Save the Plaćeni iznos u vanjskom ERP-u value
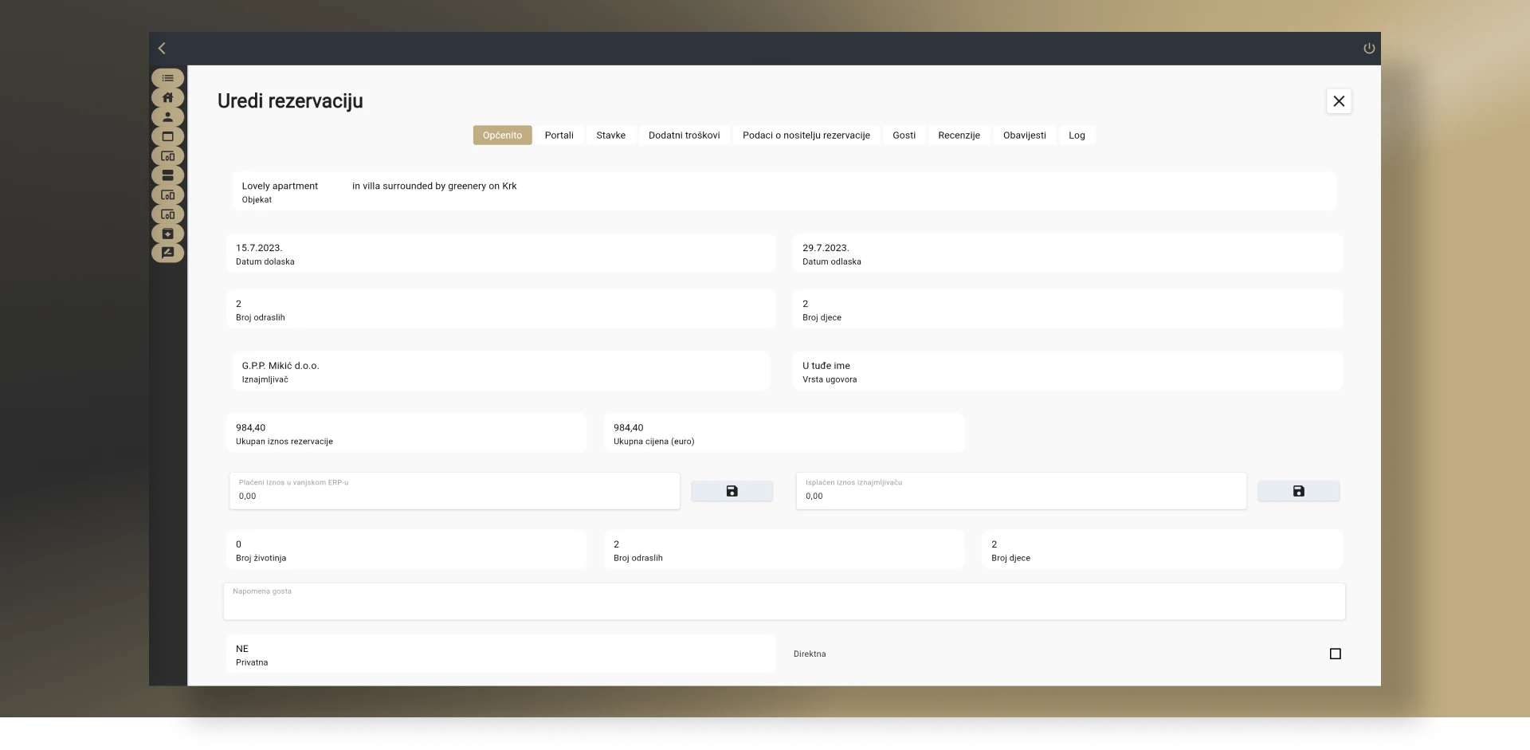The width and height of the screenshot is (1530, 750). click(x=732, y=491)
